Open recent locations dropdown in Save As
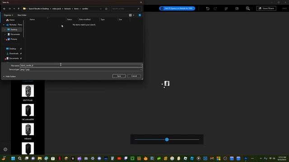Image resolution: width=289 pixels, height=162 pixels. pyautogui.click(x=14, y=9)
